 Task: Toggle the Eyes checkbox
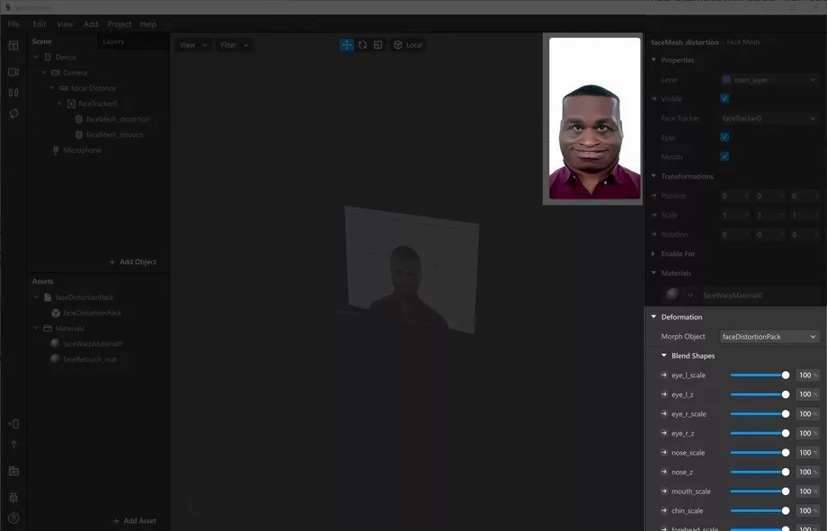725,137
